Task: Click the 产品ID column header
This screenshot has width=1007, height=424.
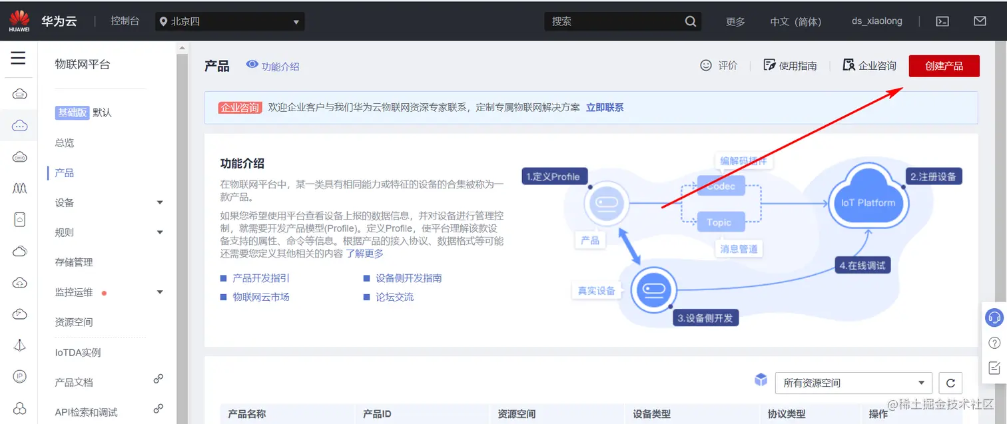Action: (x=377, y=414)
